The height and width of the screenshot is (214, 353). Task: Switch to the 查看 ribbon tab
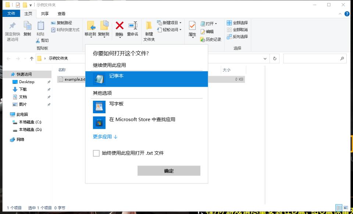coord(61,13)
